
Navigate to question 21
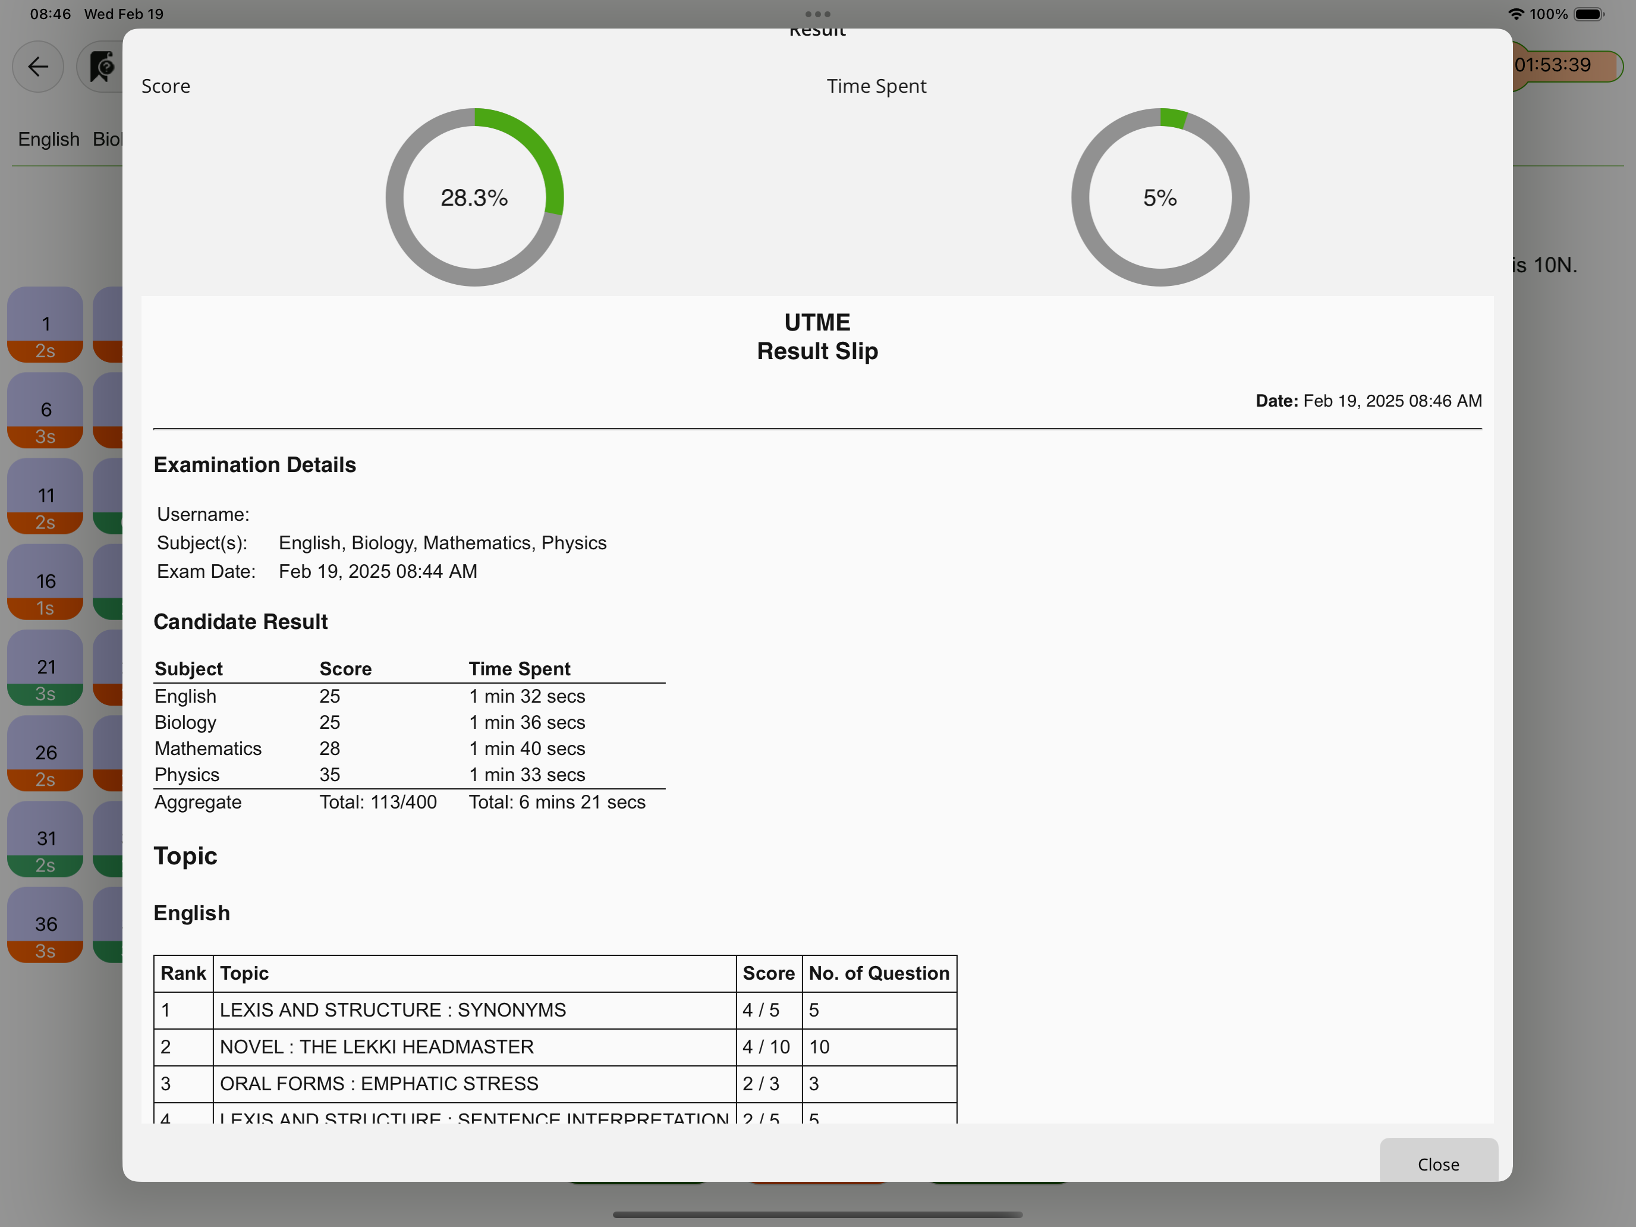pos(46,668)
